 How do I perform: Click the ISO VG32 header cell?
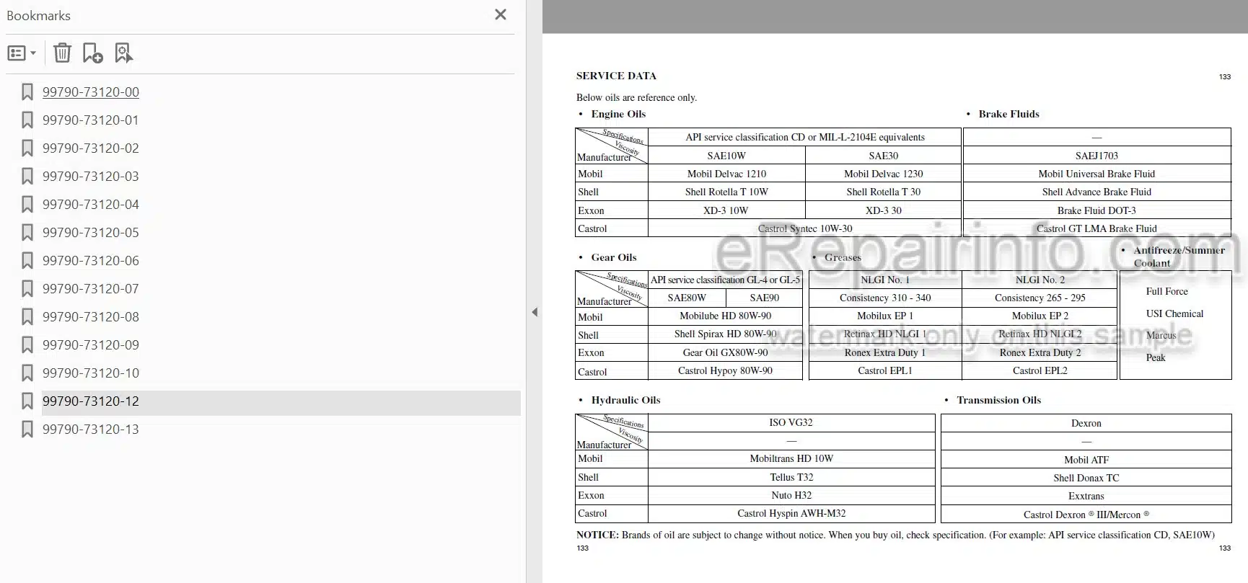click(x=791, y=422)
